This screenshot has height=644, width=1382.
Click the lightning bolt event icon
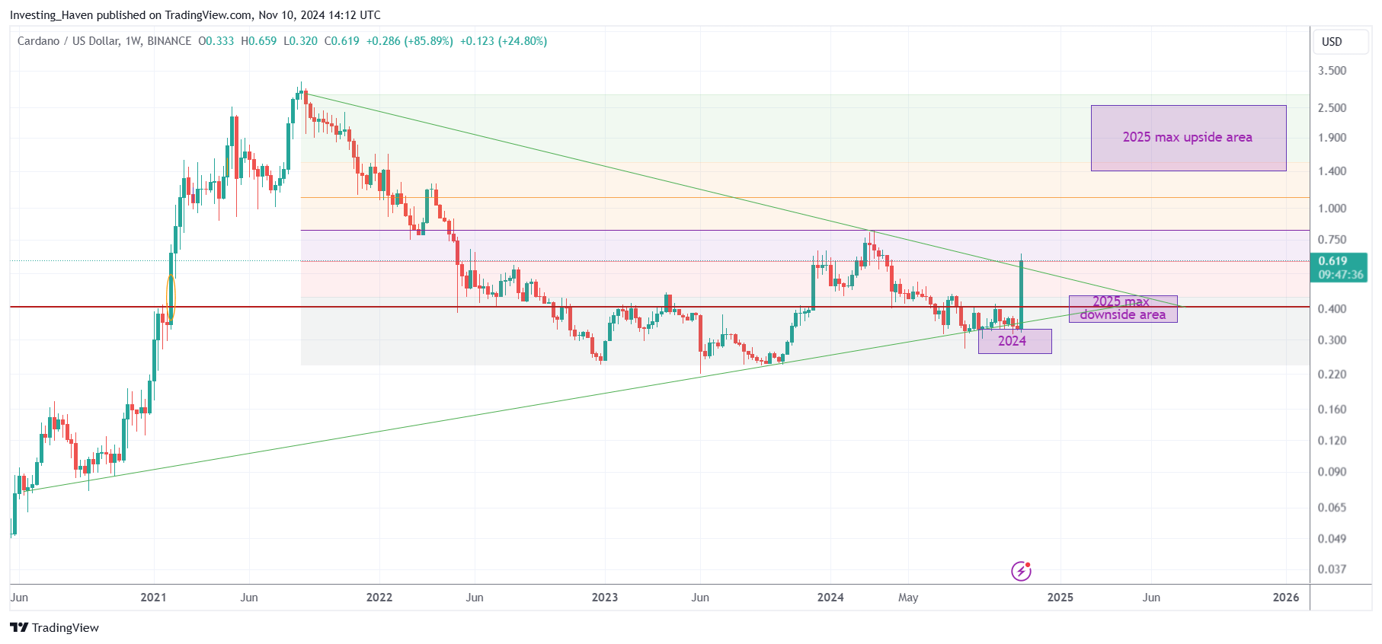point(1021,570)
